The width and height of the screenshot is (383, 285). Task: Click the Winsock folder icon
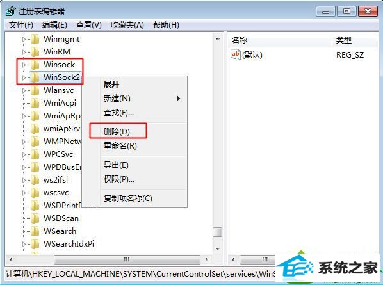pyautogui.click(x=35, y=65)
